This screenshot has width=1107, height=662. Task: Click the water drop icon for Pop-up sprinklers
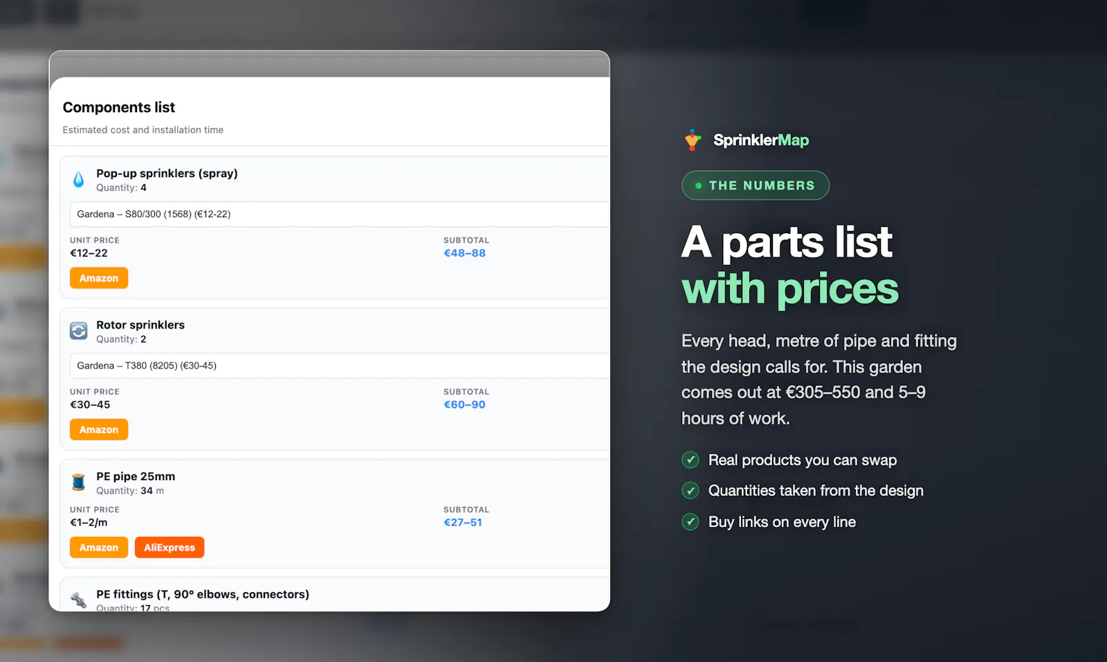tap(79, 180)
